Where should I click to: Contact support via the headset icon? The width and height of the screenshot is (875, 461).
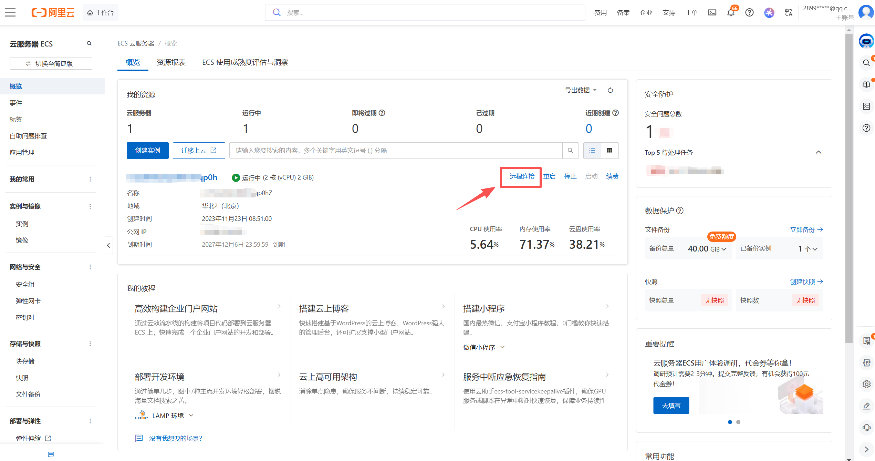(867, 428)
